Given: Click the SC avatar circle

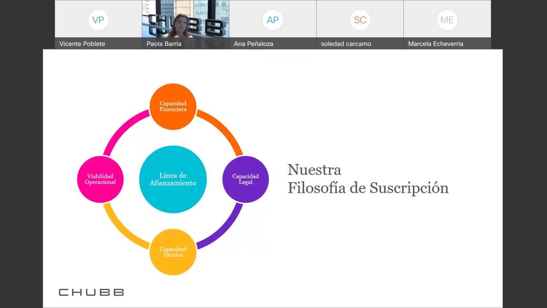Looking at the screenshot, I should tap(360, 20).
